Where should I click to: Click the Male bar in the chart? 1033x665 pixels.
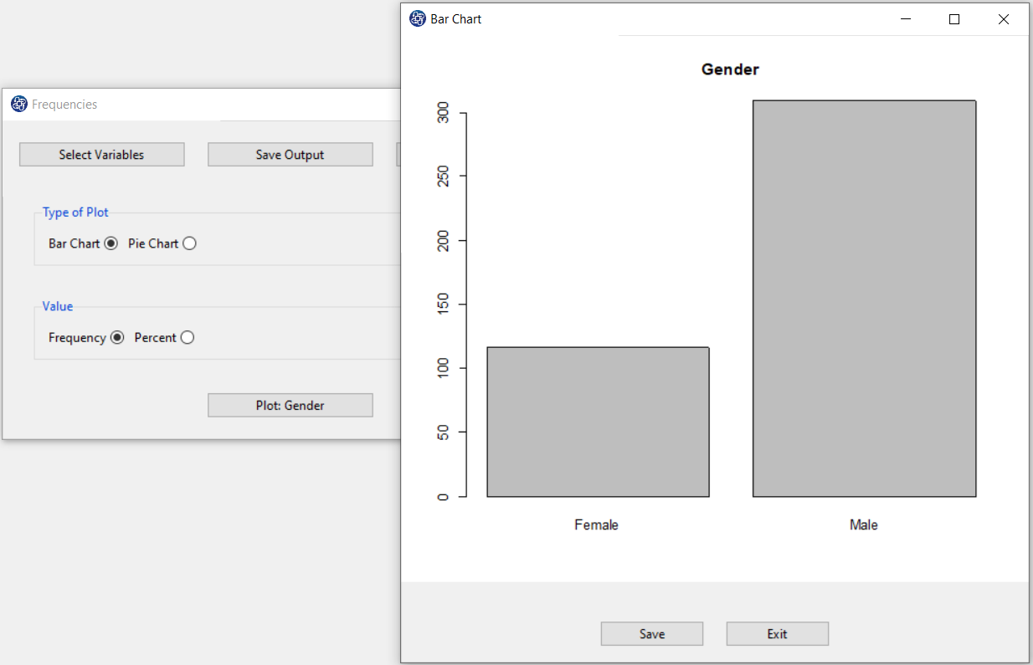pyautogui.click(x=864, y=299)
